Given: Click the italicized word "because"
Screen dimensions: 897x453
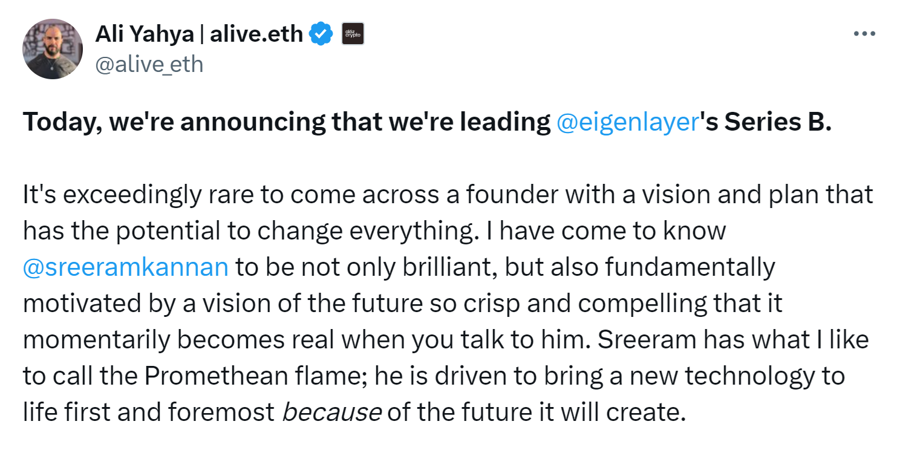Looking at the screenshot, I should pos(332,412).
